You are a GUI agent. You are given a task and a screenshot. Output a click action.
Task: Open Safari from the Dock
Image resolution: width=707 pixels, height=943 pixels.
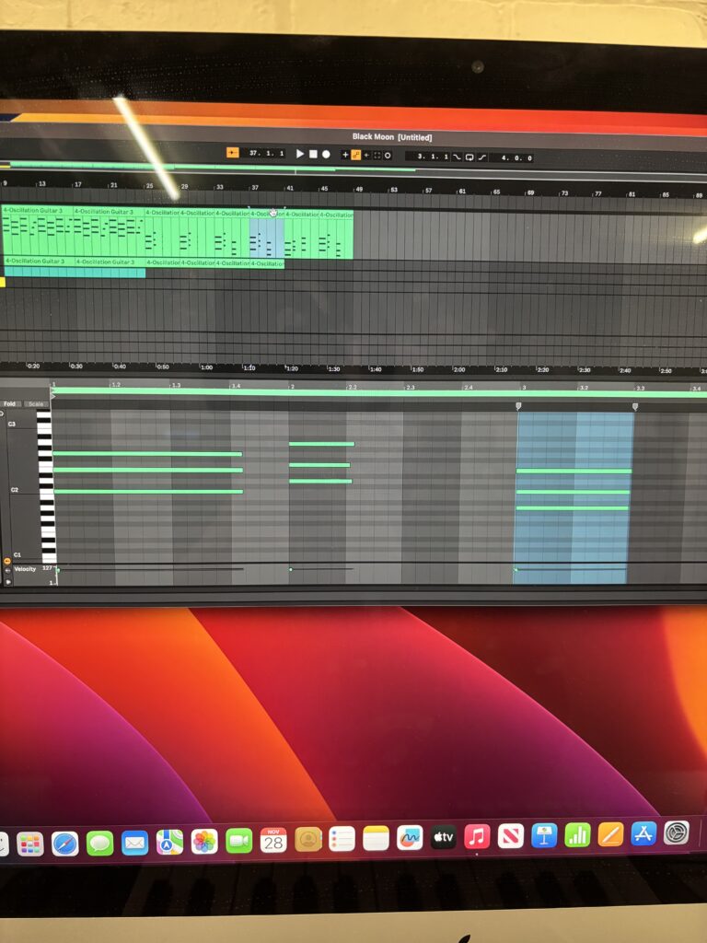coord(65,844)
